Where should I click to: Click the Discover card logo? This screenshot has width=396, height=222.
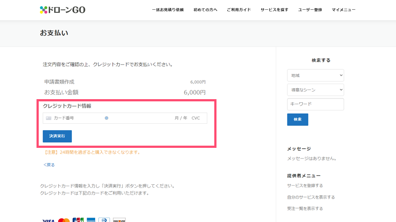click(119, 220)
